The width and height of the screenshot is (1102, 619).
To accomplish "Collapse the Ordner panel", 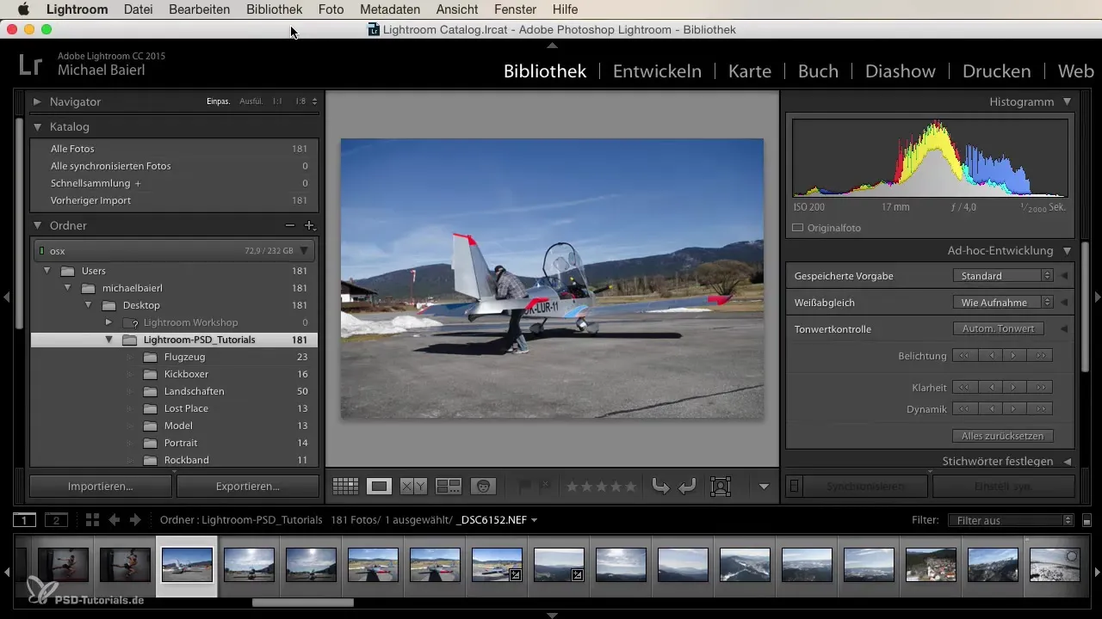I will 37,225.
